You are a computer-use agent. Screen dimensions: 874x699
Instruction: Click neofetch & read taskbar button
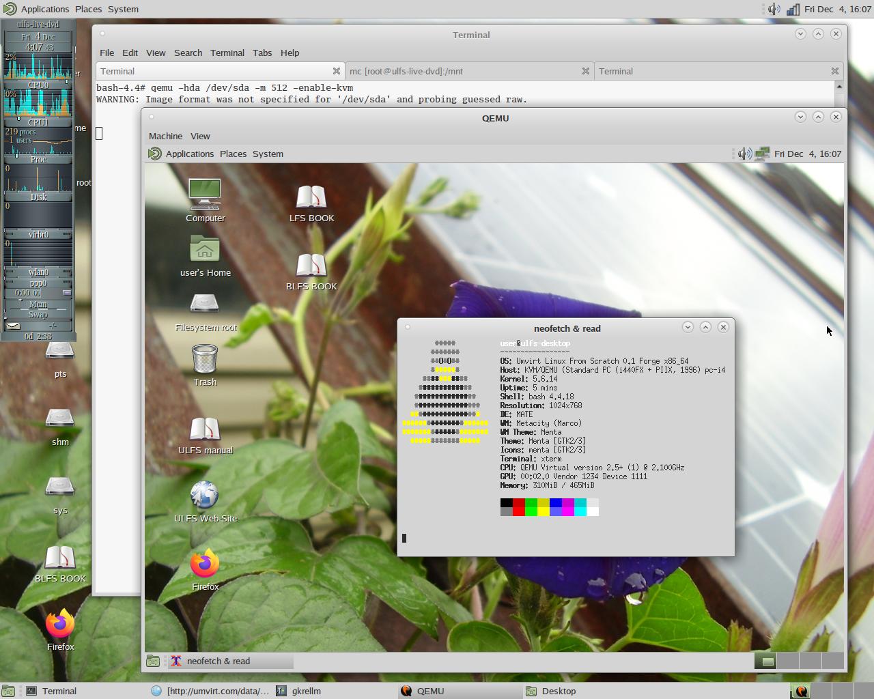point(218,661)
